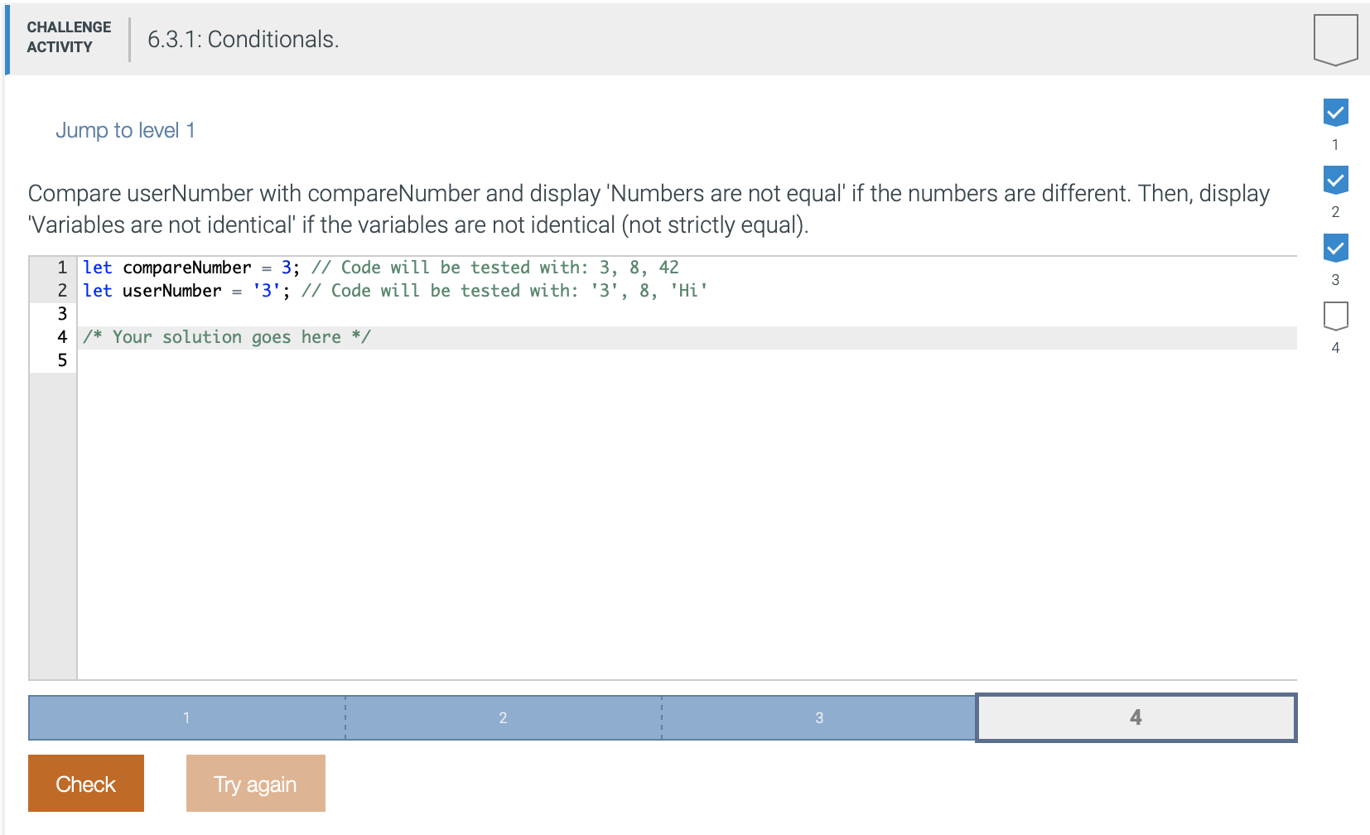Select the highlighted level 4 segment
The width and height of the screenshot is (1370, 835).
[1136, 717]
